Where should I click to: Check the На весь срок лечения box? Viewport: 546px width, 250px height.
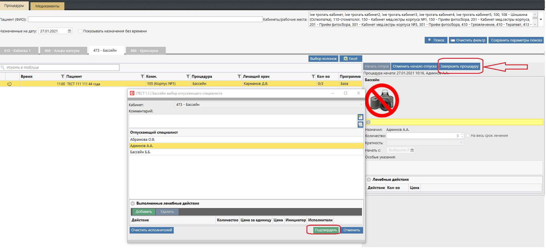click(x=468, y=136)
